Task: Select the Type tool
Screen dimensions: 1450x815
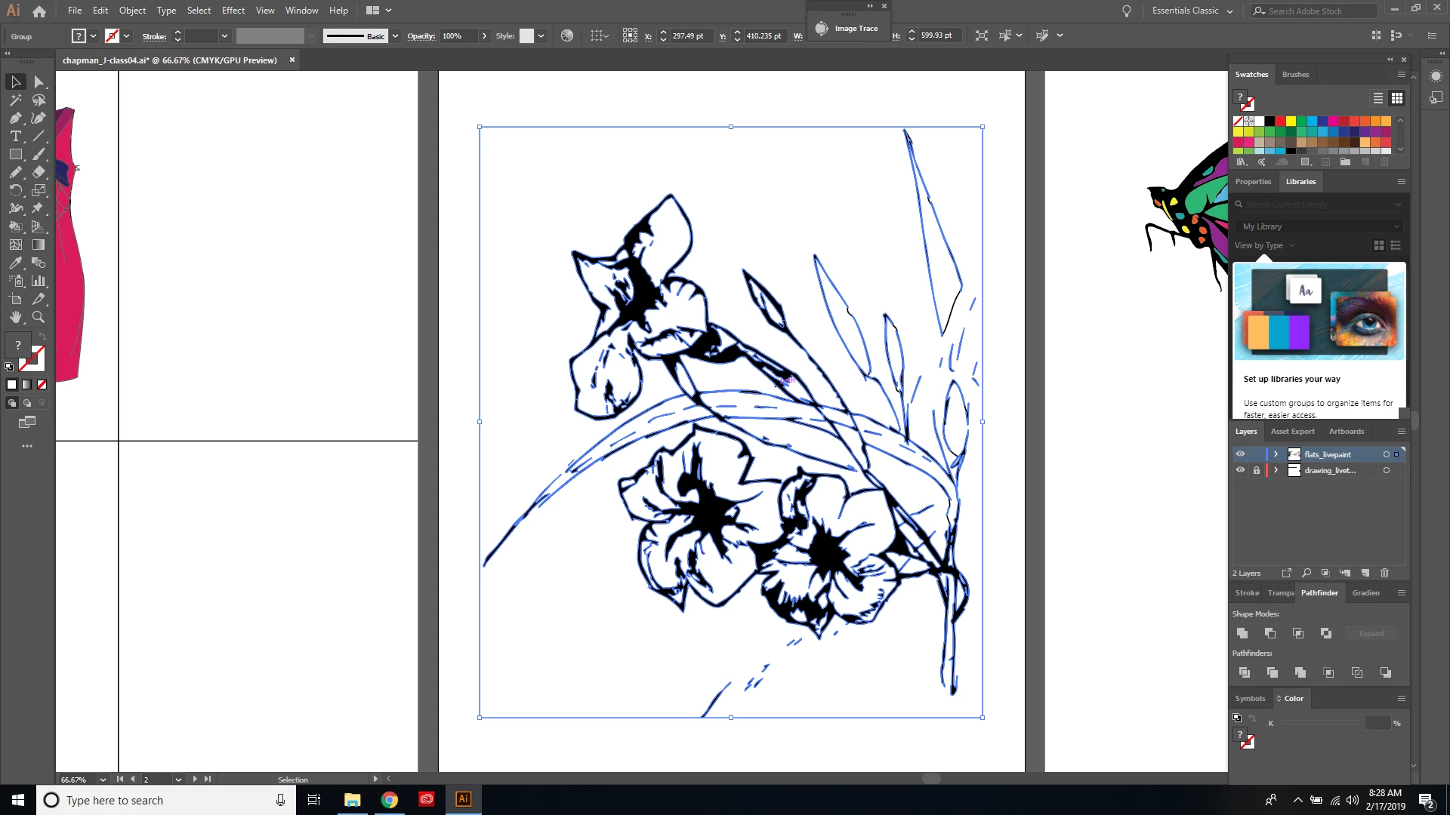Action: click(x=15, y=136)
